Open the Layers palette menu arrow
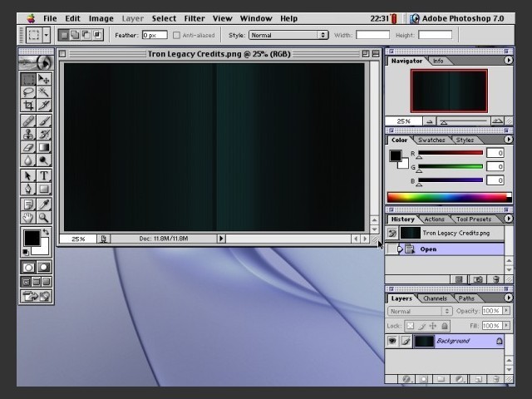532x399 pixels. pyautogui.click(x=508, y=298)
